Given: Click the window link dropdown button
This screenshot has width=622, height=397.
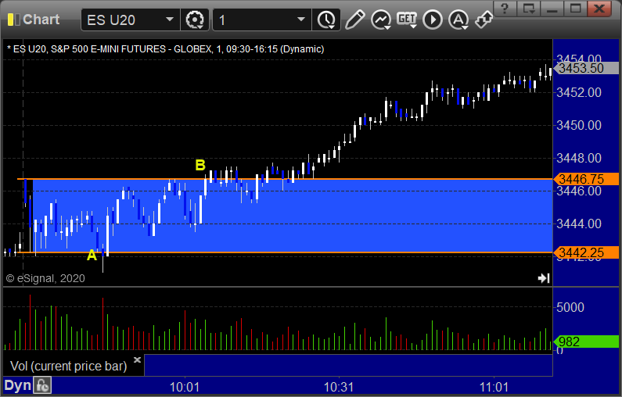Looking at the screenshot, I should point(529,8).
